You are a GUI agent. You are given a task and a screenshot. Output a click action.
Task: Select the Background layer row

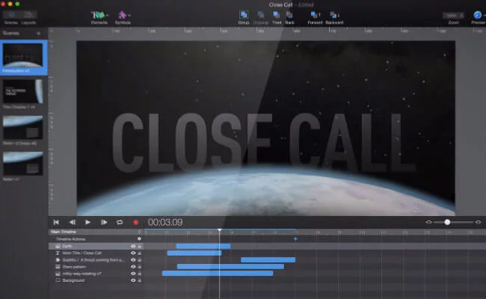tap(96, 280)
